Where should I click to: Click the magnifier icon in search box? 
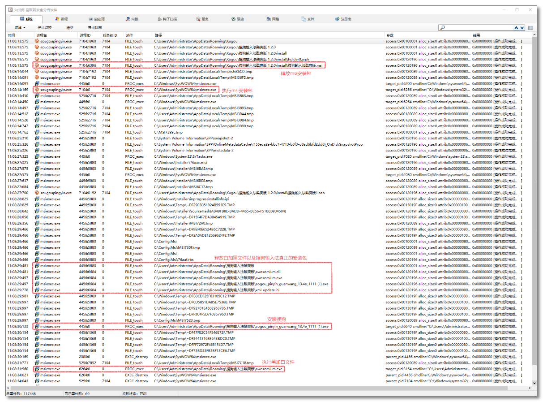pyautogui.click(x=443, y=28)
